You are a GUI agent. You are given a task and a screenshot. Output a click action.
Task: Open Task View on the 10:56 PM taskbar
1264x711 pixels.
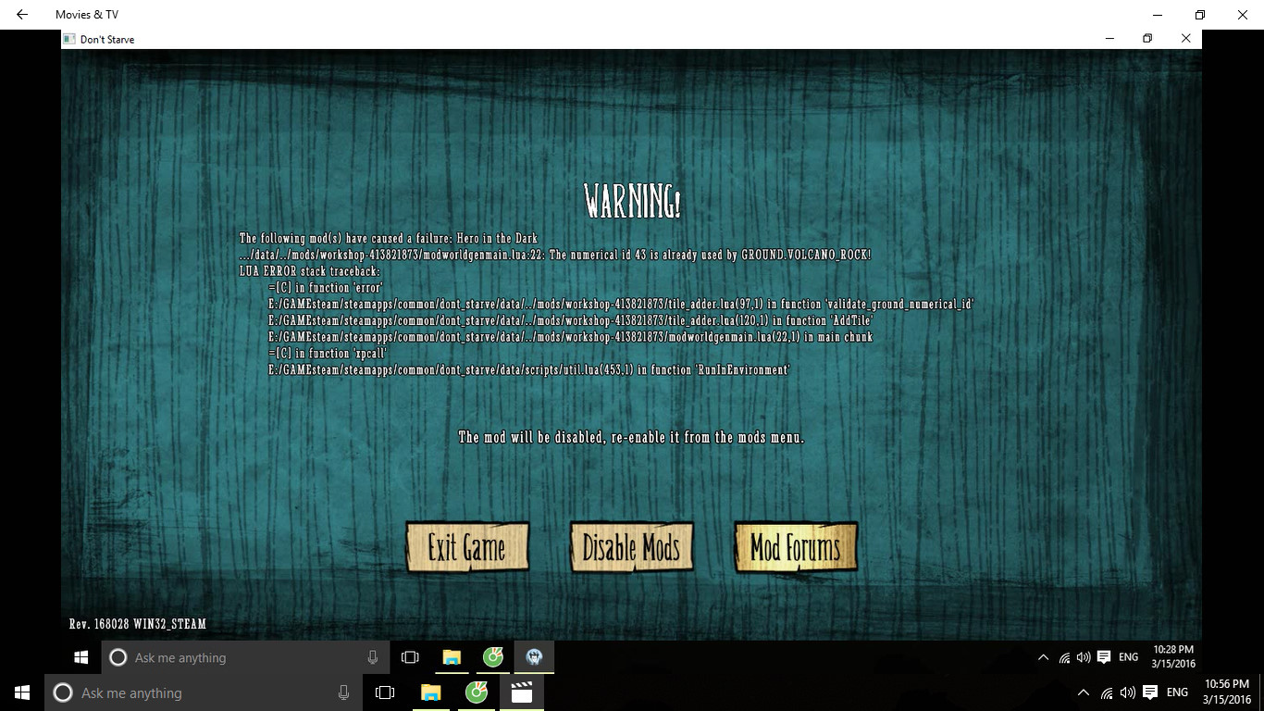point(385,692)
